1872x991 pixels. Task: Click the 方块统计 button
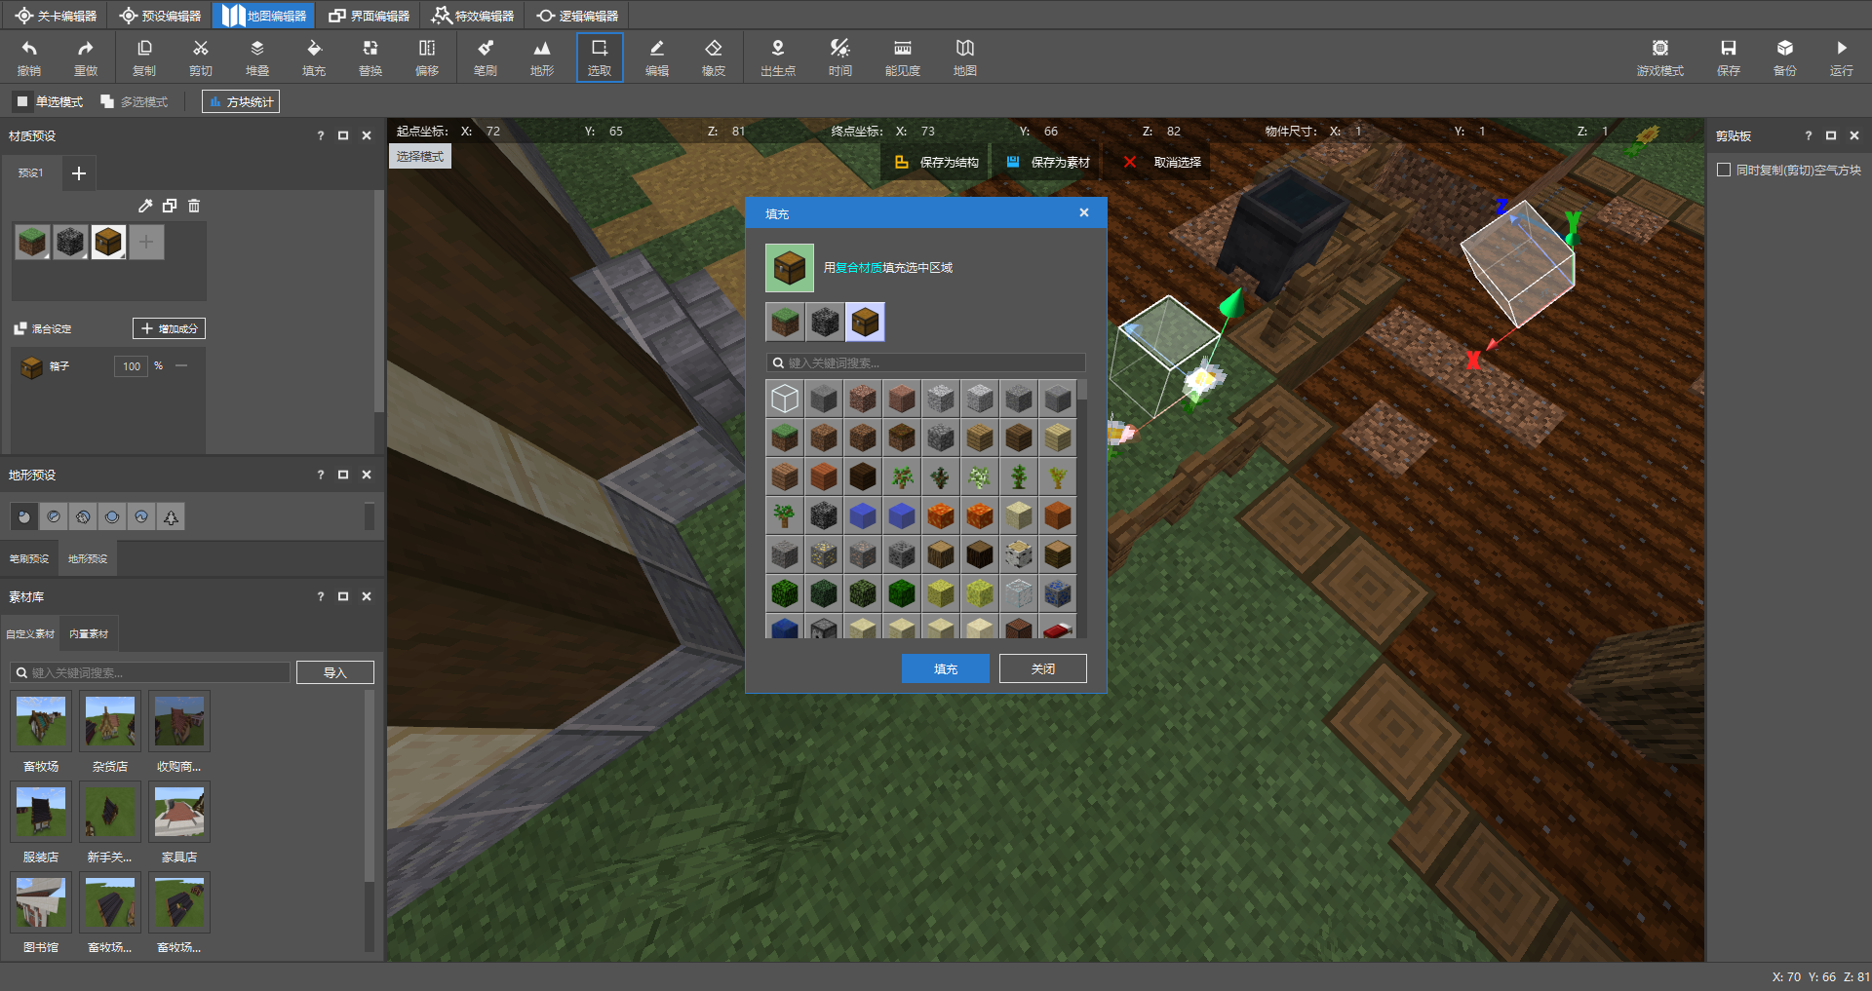[241, 101]
